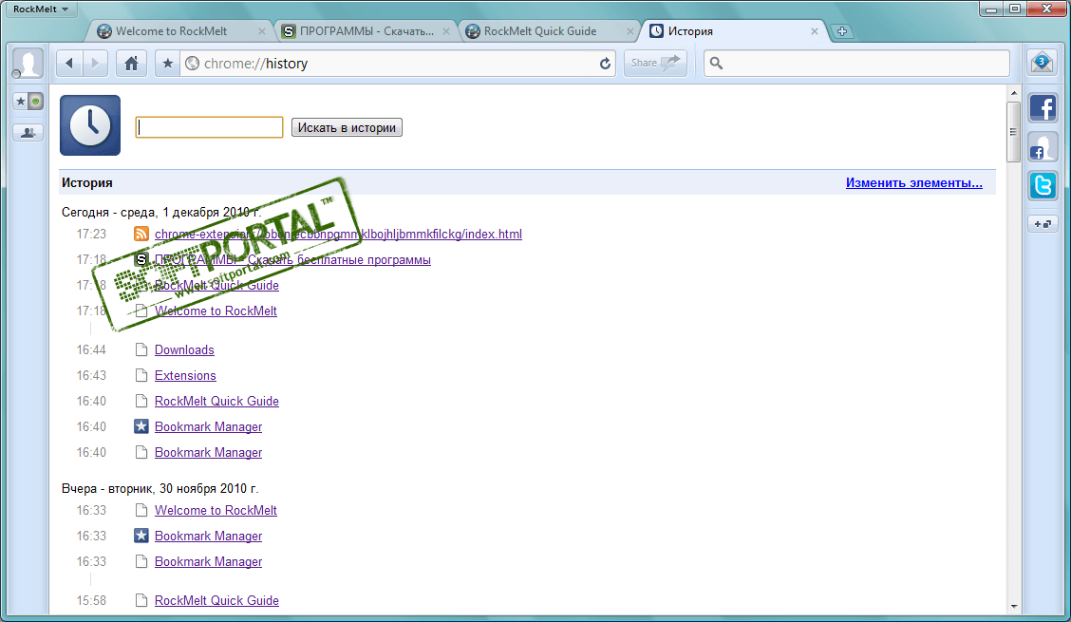Viewport: 1071px width, 622px height.
Task: Click the page icon beside Downloads
Action: 141,350
